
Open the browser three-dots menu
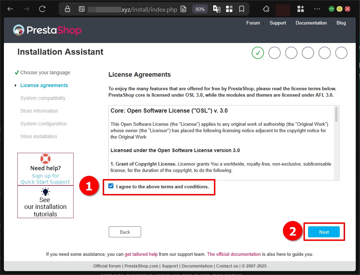317,9
